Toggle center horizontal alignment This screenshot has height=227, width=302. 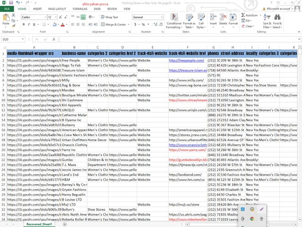(78, 24)
